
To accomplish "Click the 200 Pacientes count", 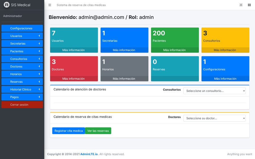I will [x=159, y=33].
